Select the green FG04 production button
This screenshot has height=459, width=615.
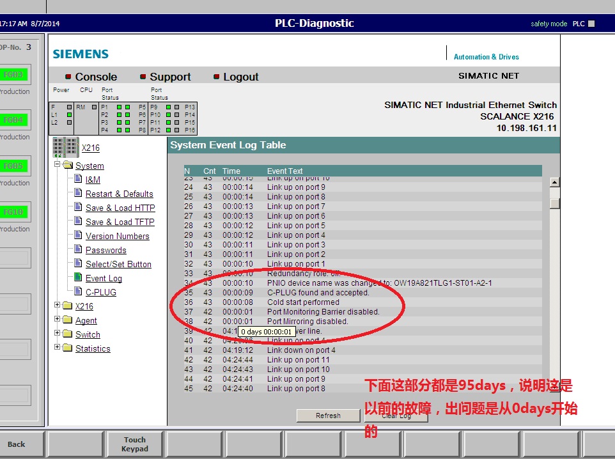click(x=13, y=120)
